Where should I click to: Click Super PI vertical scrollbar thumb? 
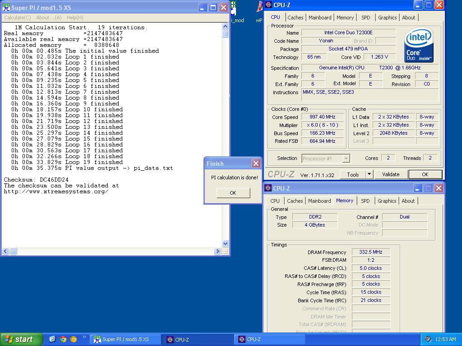point(226,33)
